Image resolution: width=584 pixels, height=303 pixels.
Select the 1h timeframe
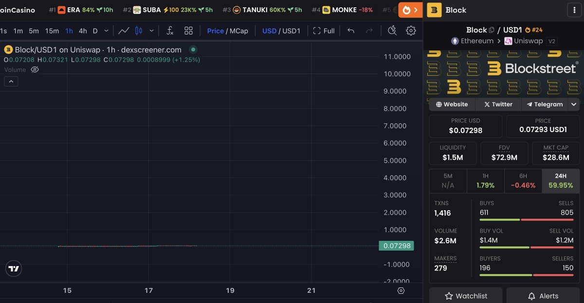pyautogui.click(x=69, y=31)
